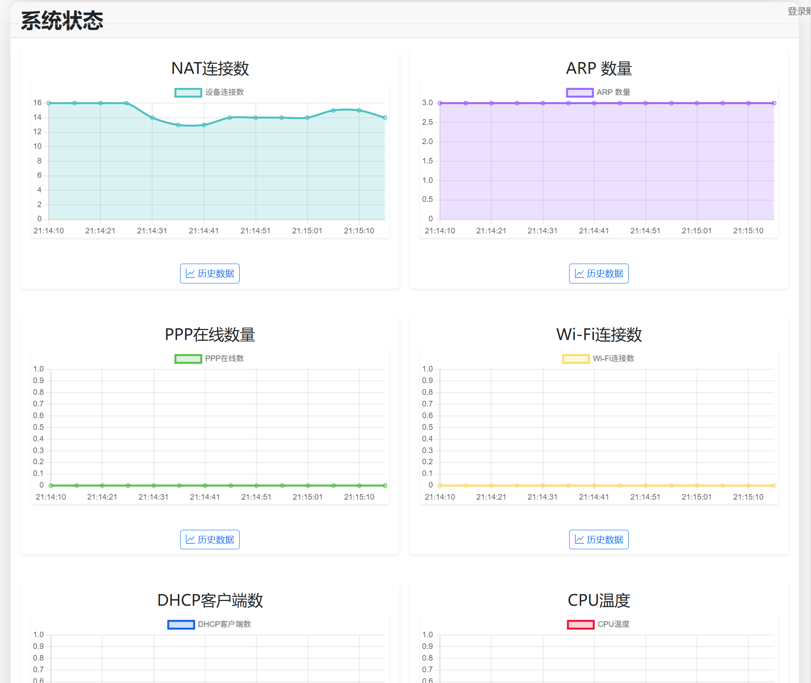Click the 系统状态 page heading
The image size is (811, 683).
click(x=62, y=21)
